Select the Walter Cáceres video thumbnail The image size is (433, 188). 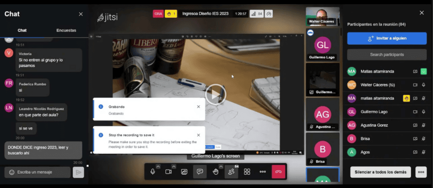(x=323, y=16)
